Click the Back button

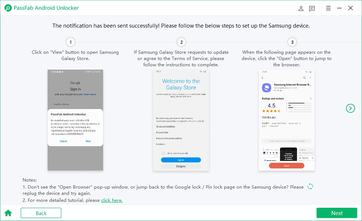[41, 213]
